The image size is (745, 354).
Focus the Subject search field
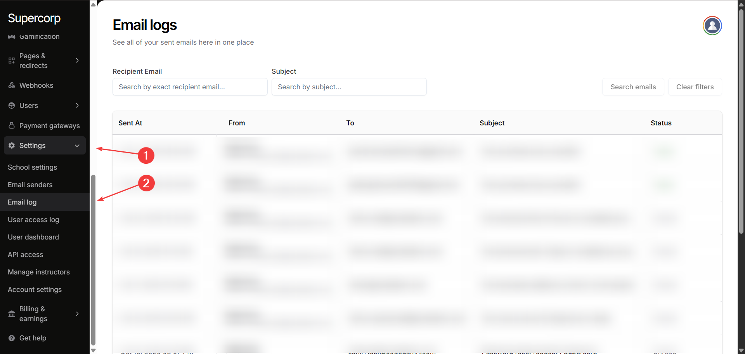349,87
